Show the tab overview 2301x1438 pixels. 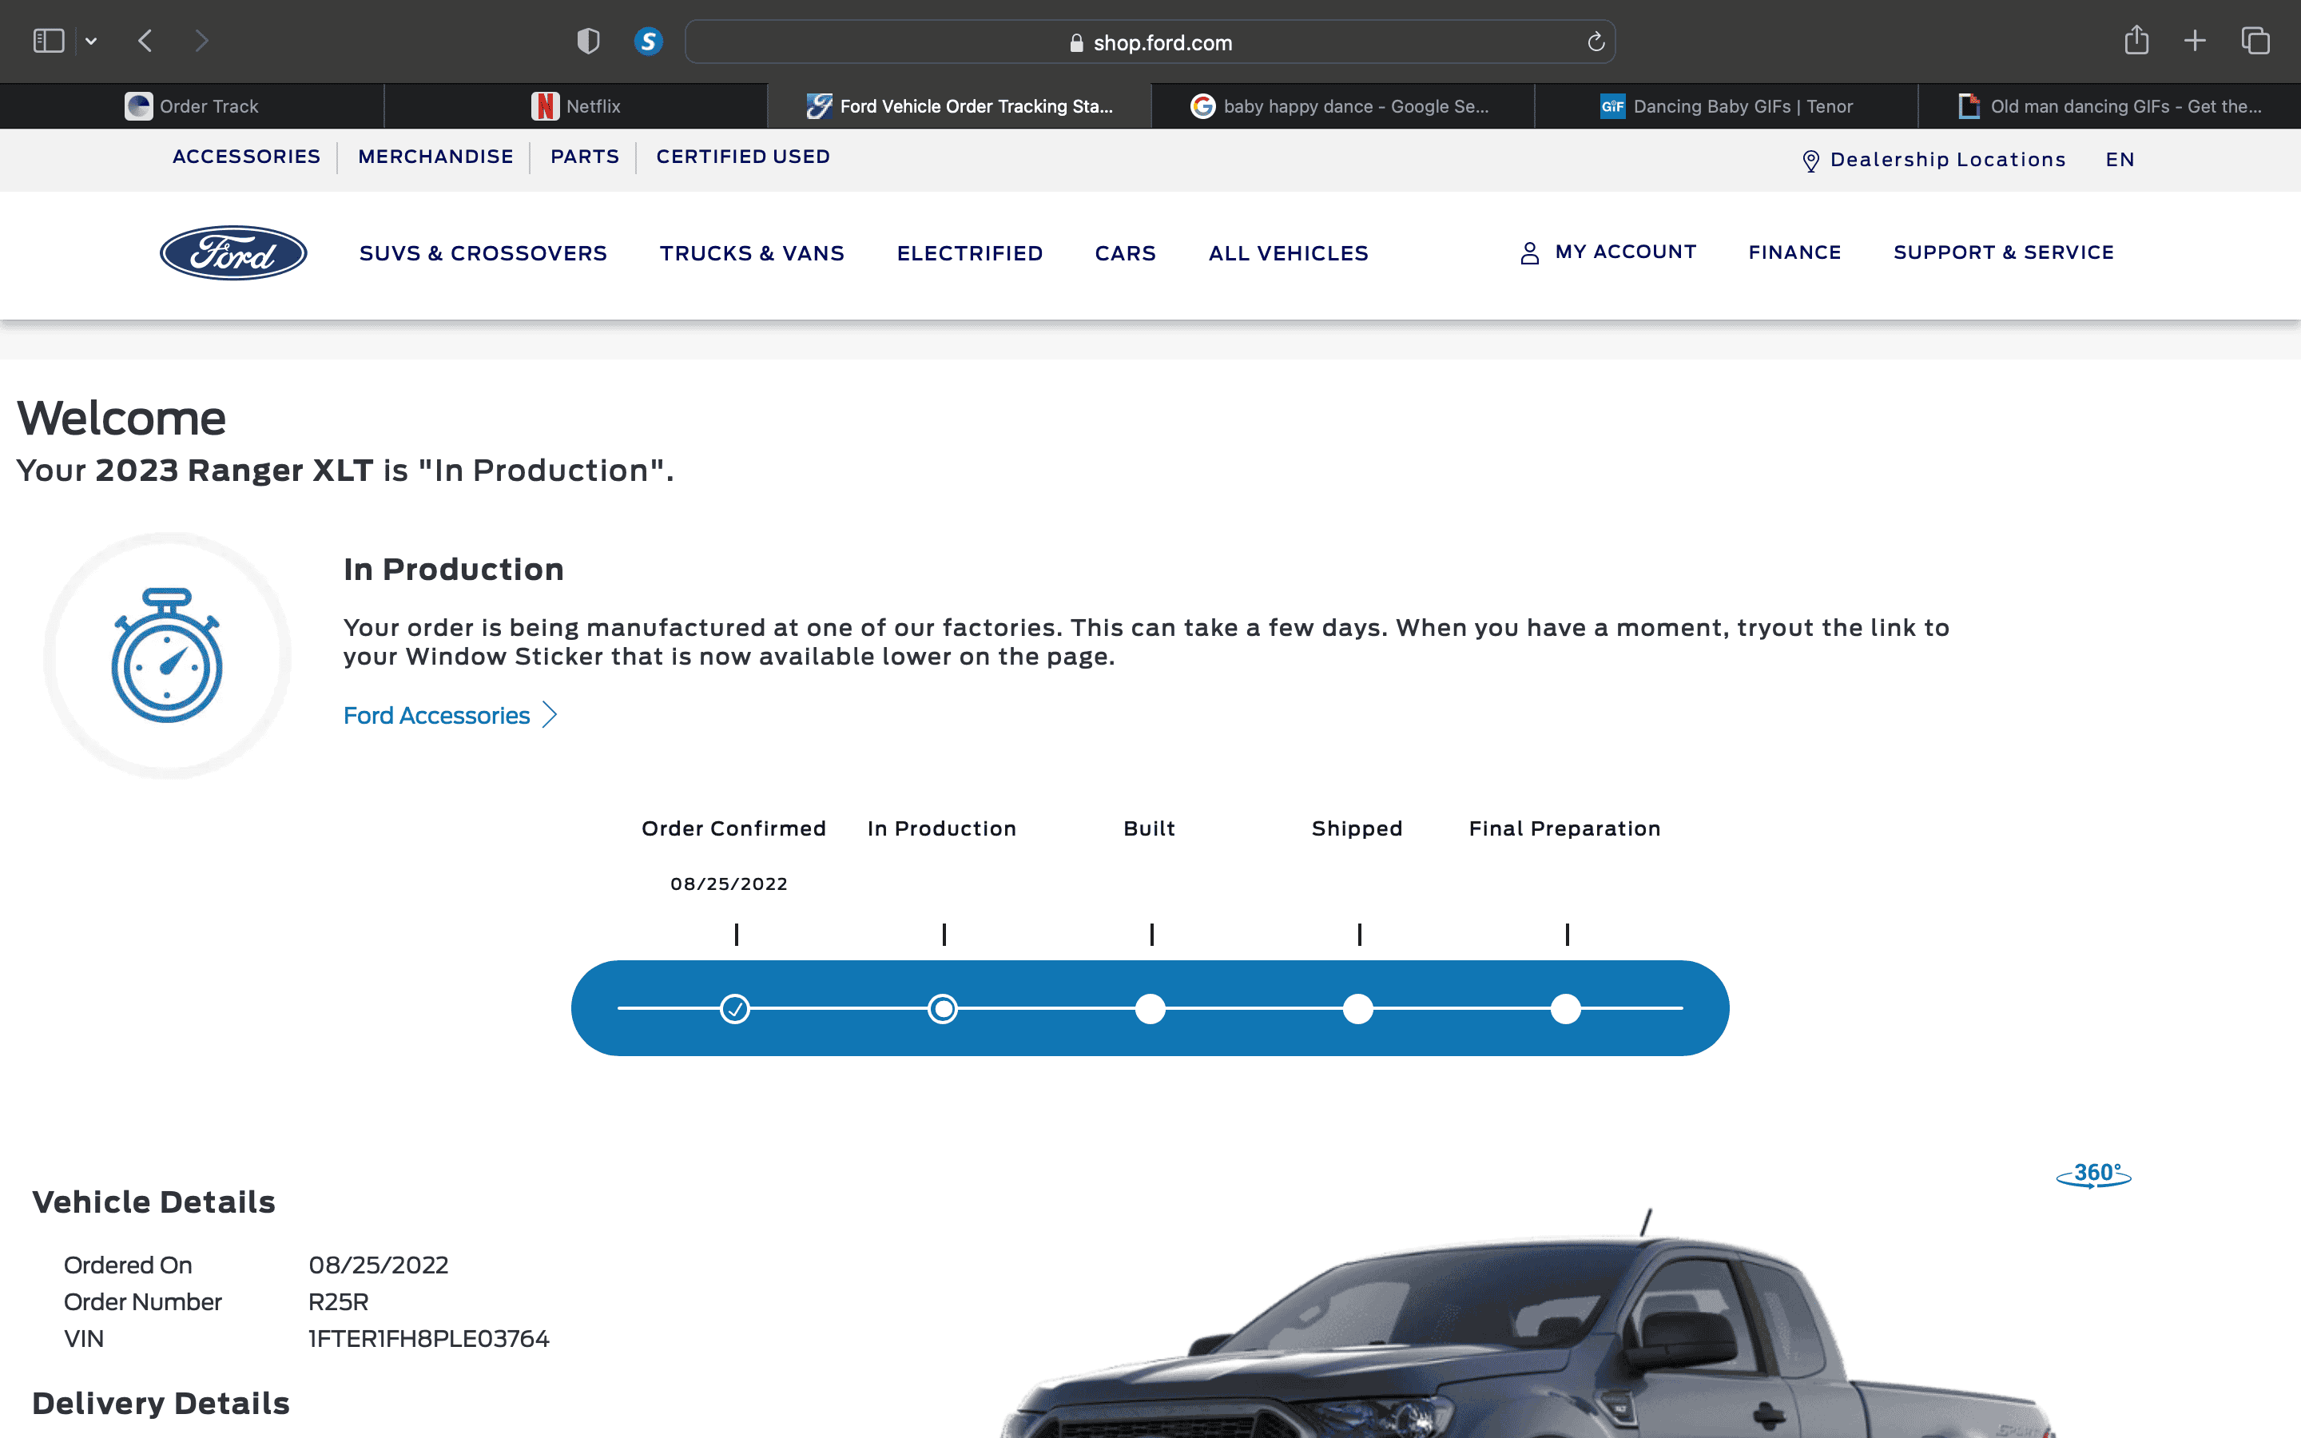pyautogui.click(x=2255, y=41)
